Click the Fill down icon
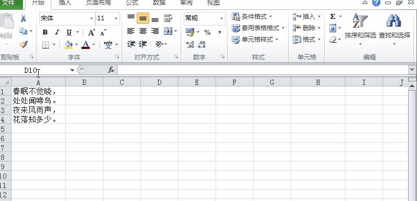The width and height of the screenshot is (417, 201). click(x=332, y=28)
